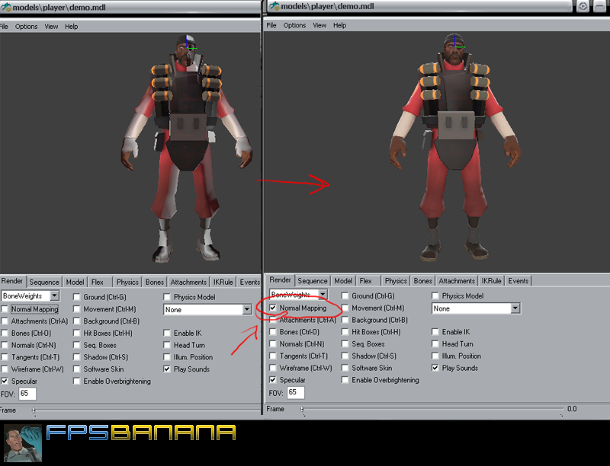Check Enable Overbrightening in right window
The width and height of the screenshot is (610, 466).
click(345, 380)
